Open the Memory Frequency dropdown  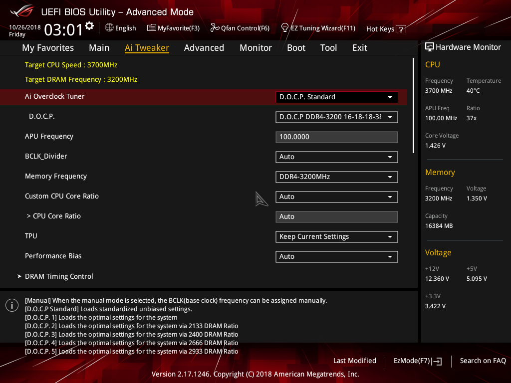tap(337, 177)
